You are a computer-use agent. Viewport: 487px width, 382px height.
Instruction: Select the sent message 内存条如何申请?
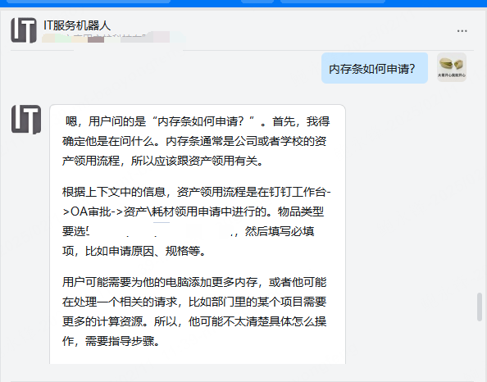pos(375,68)
